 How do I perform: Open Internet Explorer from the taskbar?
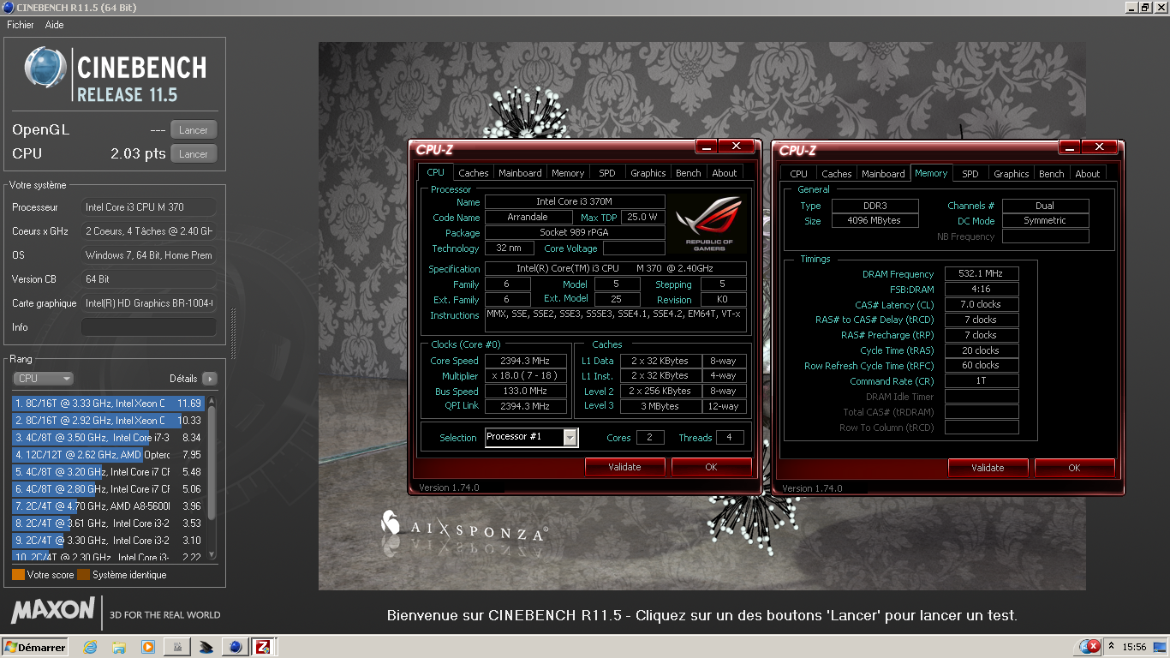pyautogui.click(x=90, y=647)
